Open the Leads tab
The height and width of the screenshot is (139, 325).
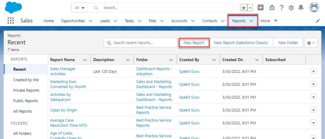pos(105,21)
